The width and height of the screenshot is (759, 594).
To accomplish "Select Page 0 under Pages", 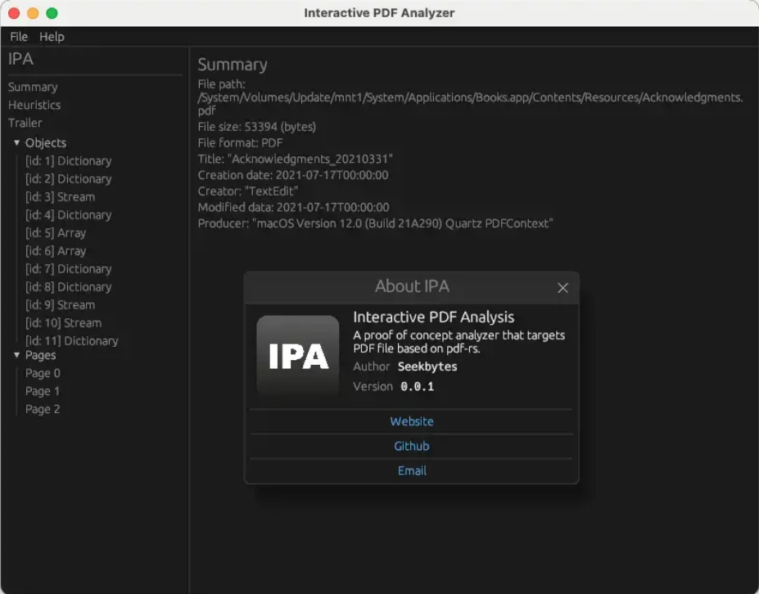I will (x=42, y=372).
